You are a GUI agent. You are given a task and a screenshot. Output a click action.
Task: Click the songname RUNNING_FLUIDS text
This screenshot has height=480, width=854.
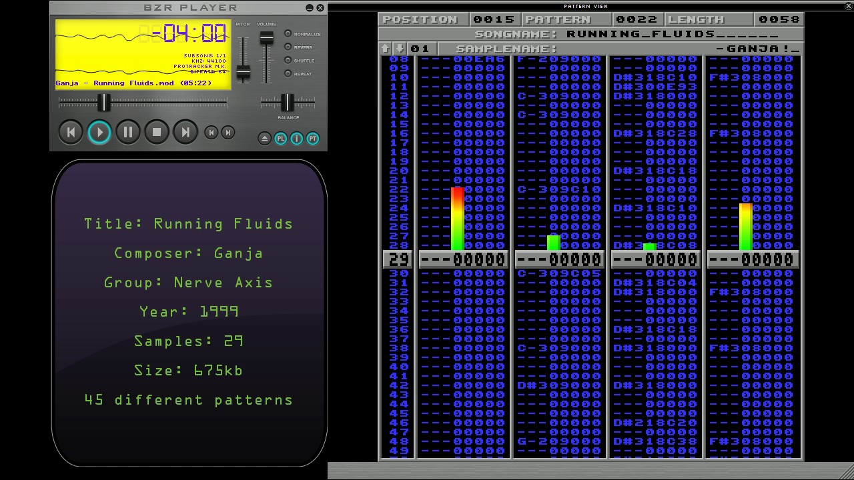[673, 34]
